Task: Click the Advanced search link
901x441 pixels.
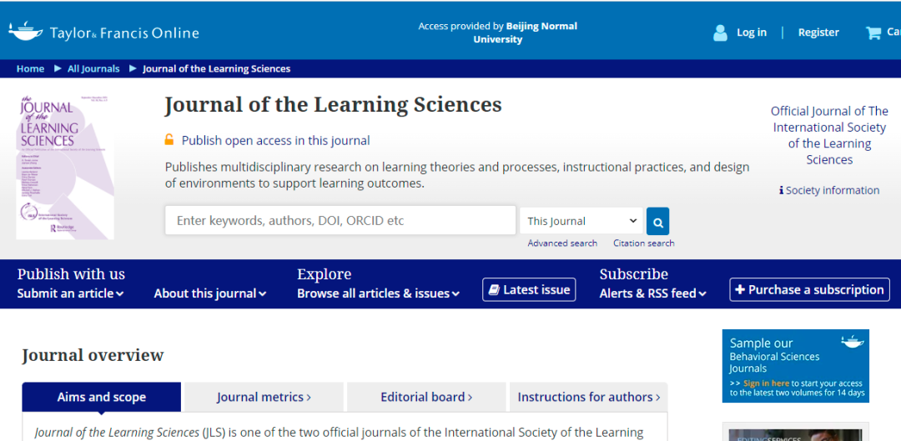Action: point(562,243)
